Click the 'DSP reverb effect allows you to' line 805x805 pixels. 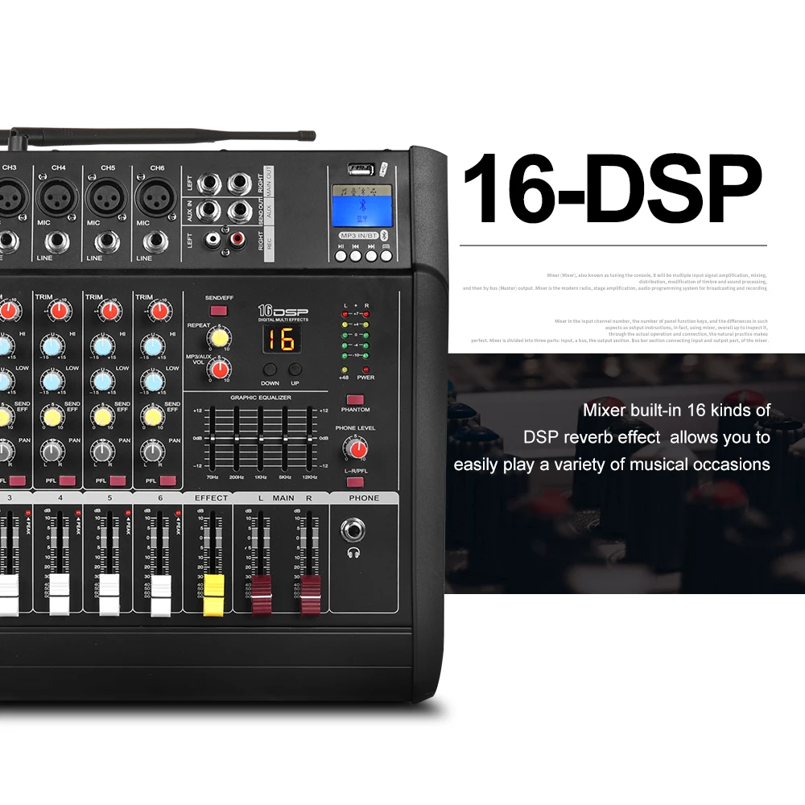click(x=646, y=437)
